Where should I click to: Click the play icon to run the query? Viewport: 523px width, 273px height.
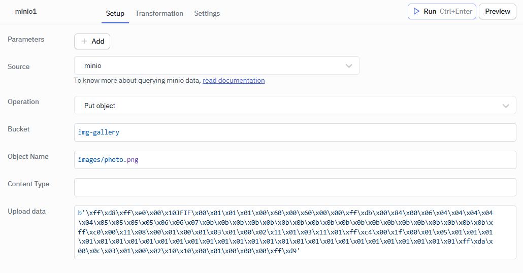coord(416,11)
